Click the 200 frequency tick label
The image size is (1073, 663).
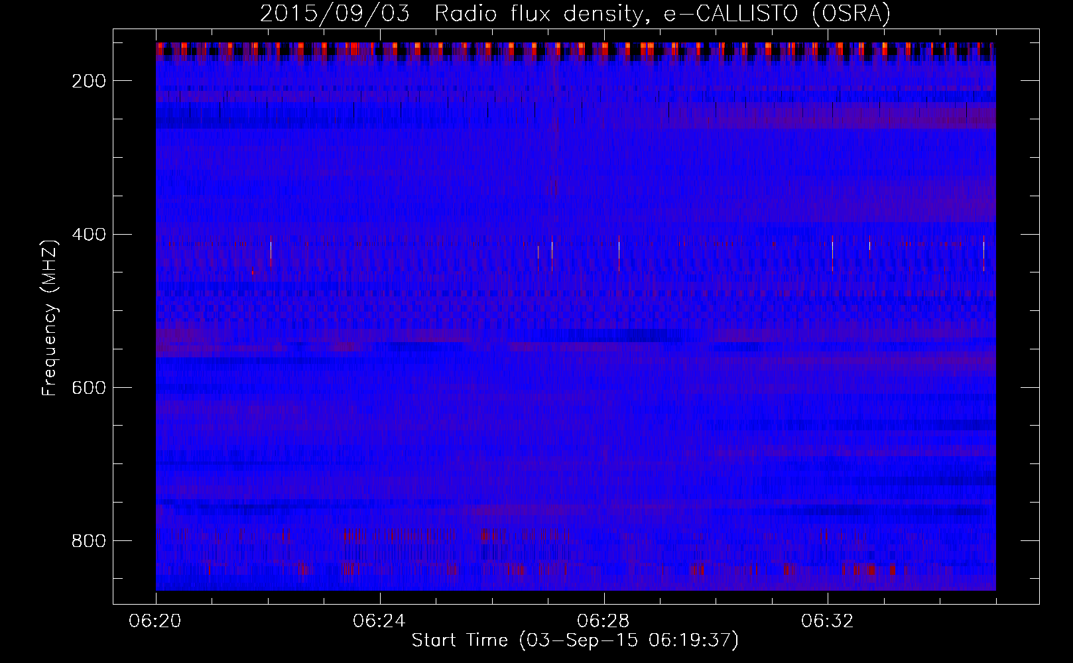coord(88,81)
